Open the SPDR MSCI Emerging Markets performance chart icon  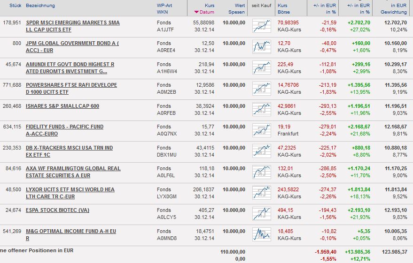262,26
